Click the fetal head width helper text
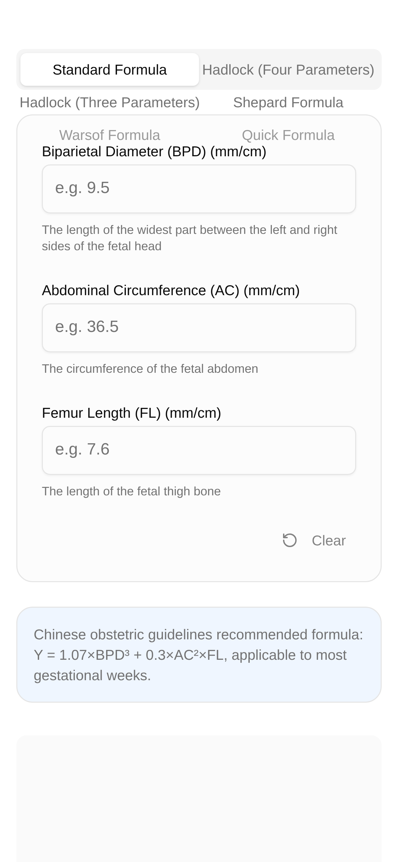 pos(189,238)
